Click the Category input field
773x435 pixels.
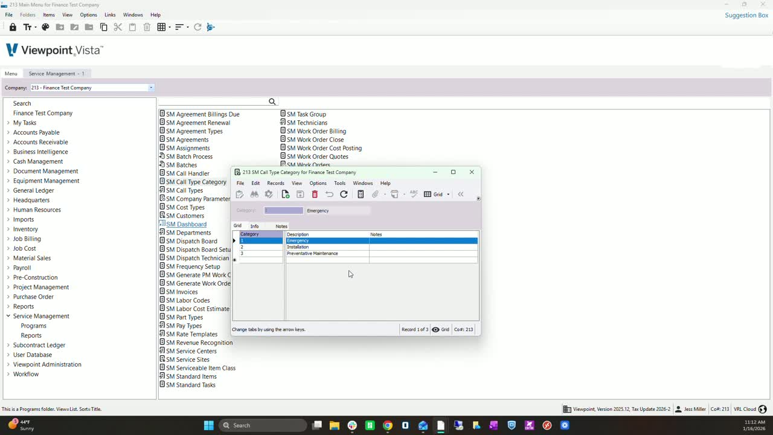284,210
